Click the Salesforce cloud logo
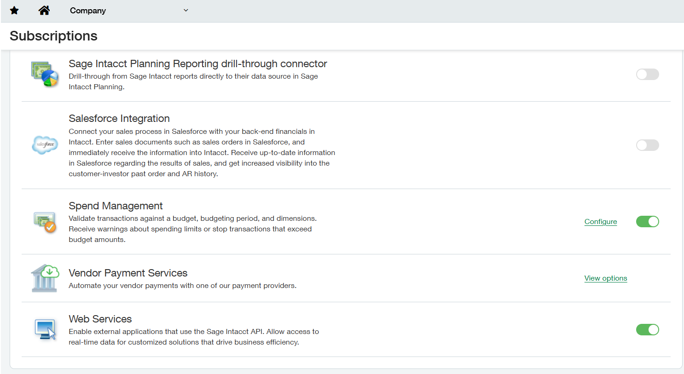 (x=45, y=145)
